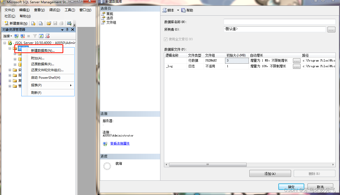Open the 社区(C) menu
This screenshot has width=340, height=195.
point(10,16)
